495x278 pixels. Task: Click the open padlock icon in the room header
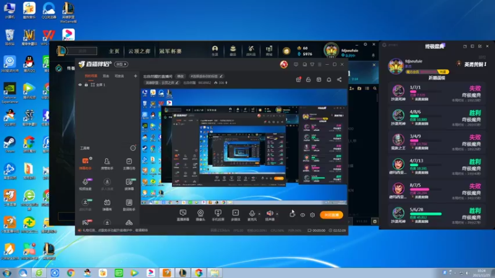308,80
